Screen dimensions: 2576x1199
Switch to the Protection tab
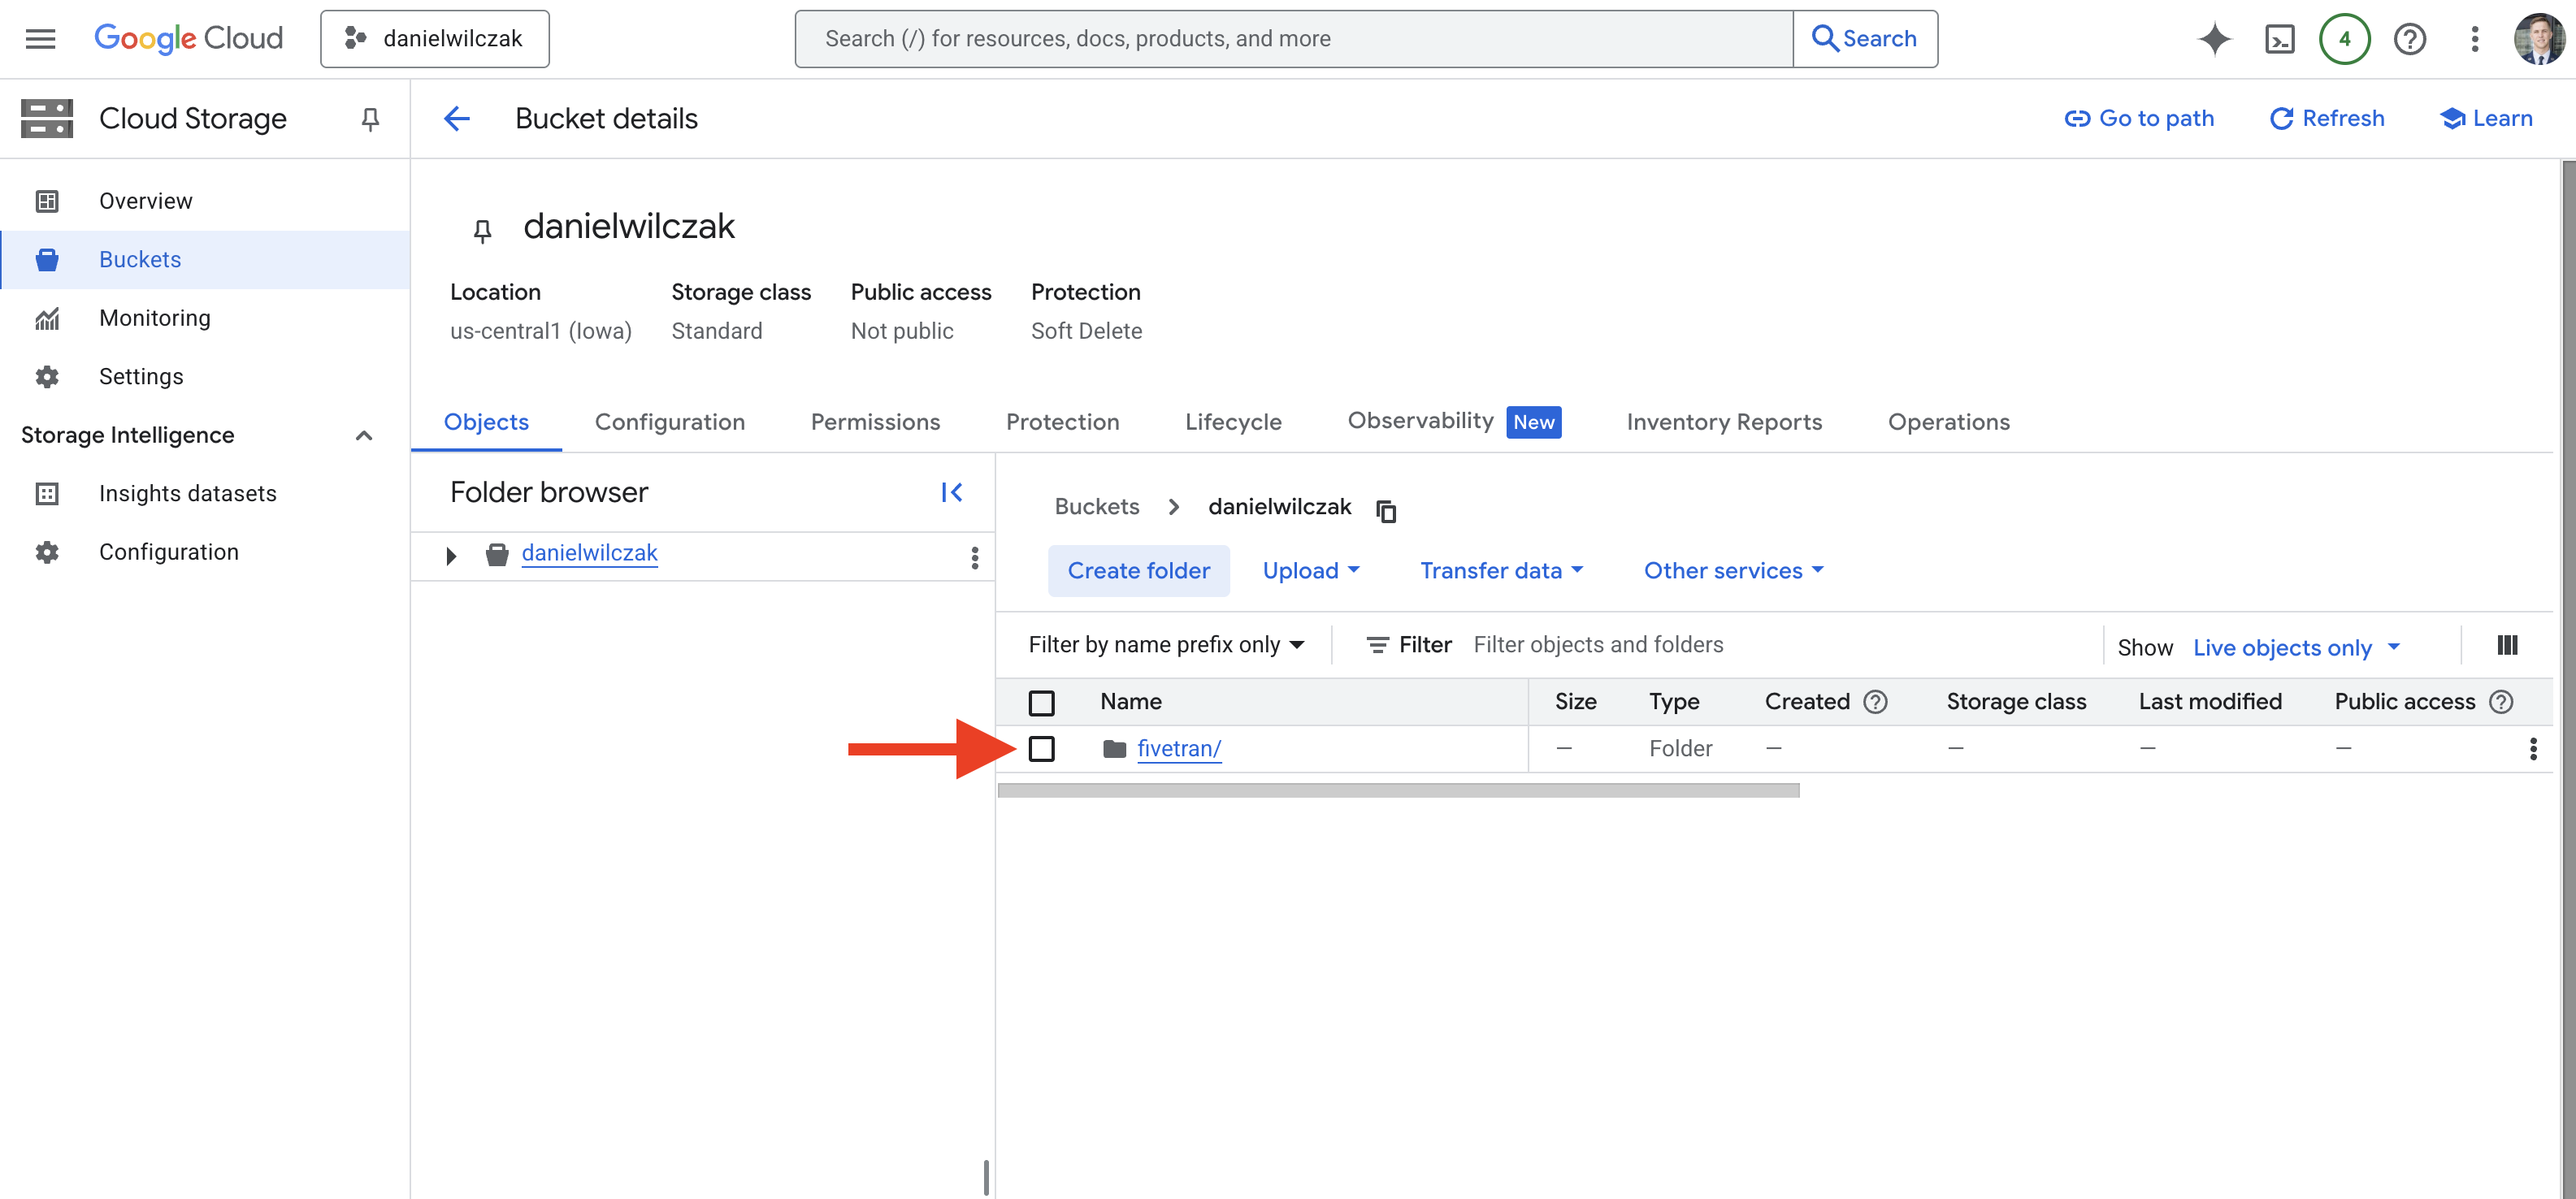point(1062,422)
